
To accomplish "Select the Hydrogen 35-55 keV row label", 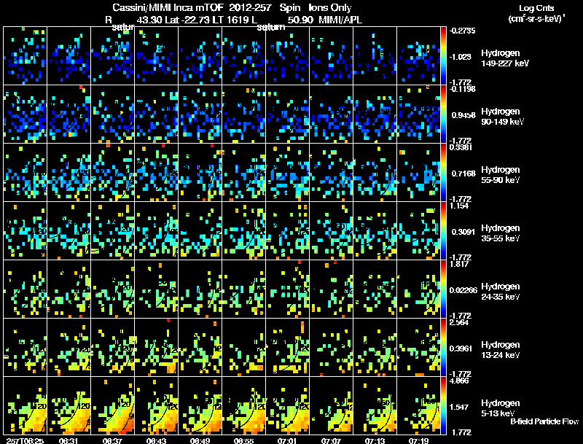I will click(501, 233).
